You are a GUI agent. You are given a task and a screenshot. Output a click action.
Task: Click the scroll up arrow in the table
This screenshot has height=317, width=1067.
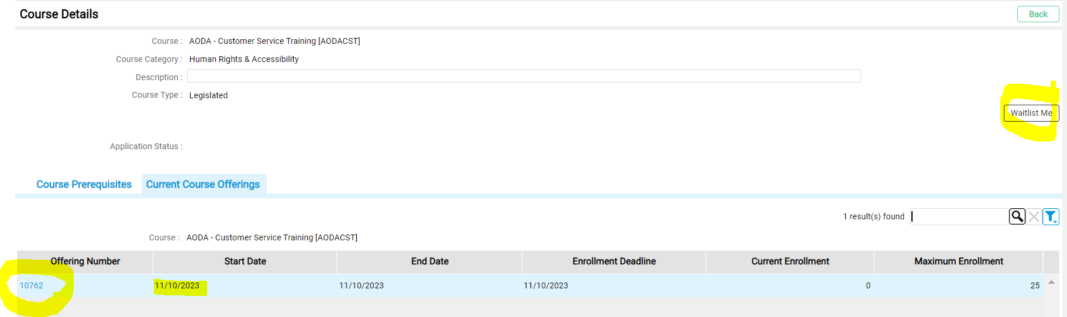1051,282
